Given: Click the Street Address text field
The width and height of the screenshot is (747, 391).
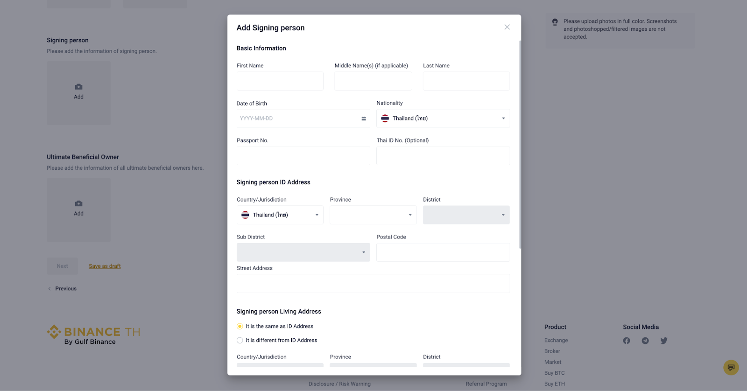Looking at the screenshot, I should click(x=373, y=284).
